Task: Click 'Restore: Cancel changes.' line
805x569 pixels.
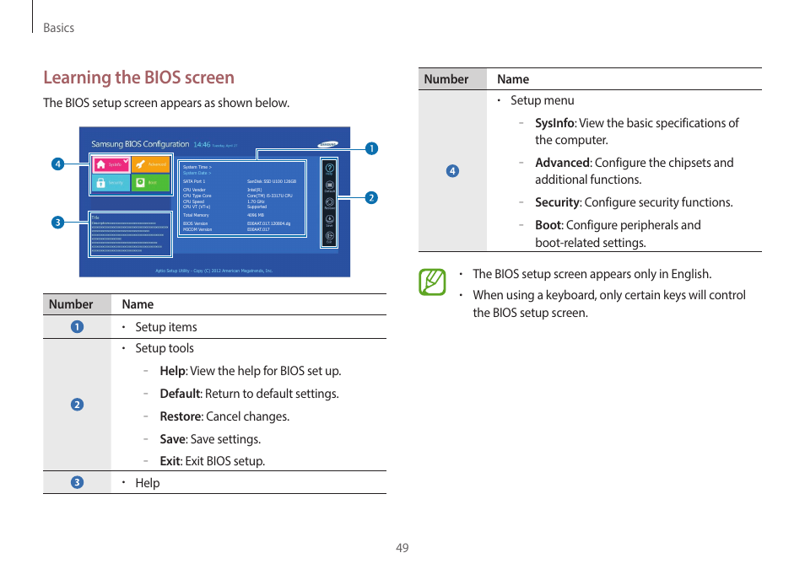Action: pos(224,416)
